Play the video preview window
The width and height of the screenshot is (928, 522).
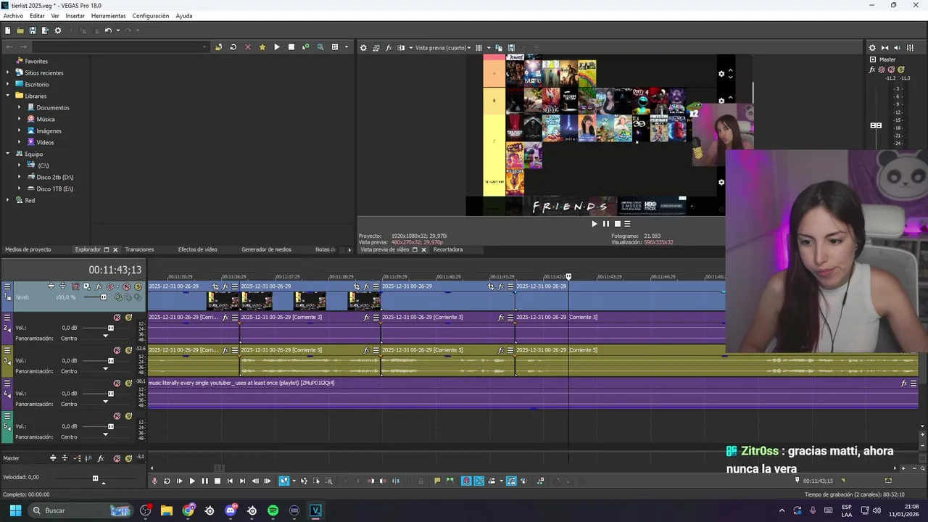594,224
